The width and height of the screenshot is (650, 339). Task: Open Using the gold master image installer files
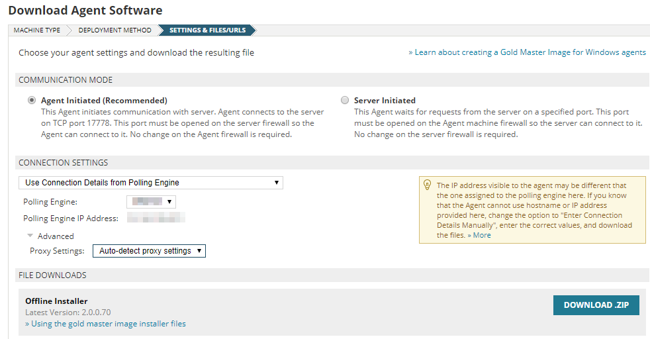[x=105, y=324]
